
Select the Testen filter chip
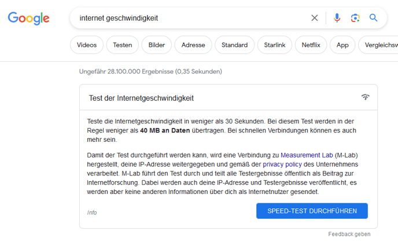click(122, 45)
